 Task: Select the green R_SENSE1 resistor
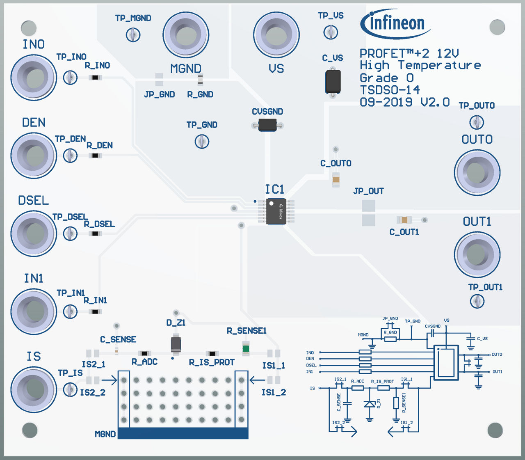click(x=246, y=348)
